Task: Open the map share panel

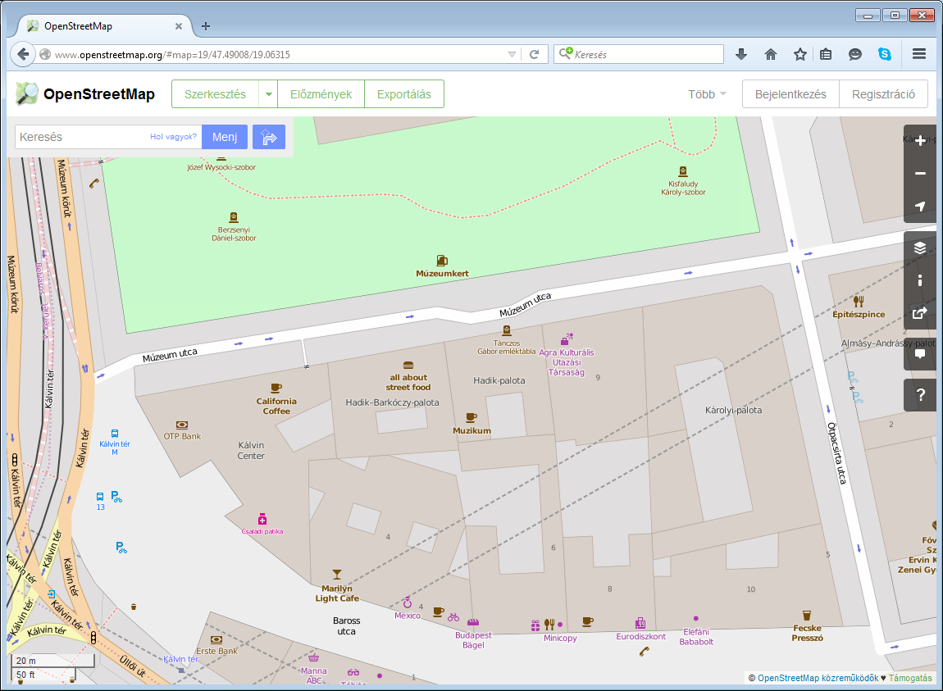Action: coord(919,313)
